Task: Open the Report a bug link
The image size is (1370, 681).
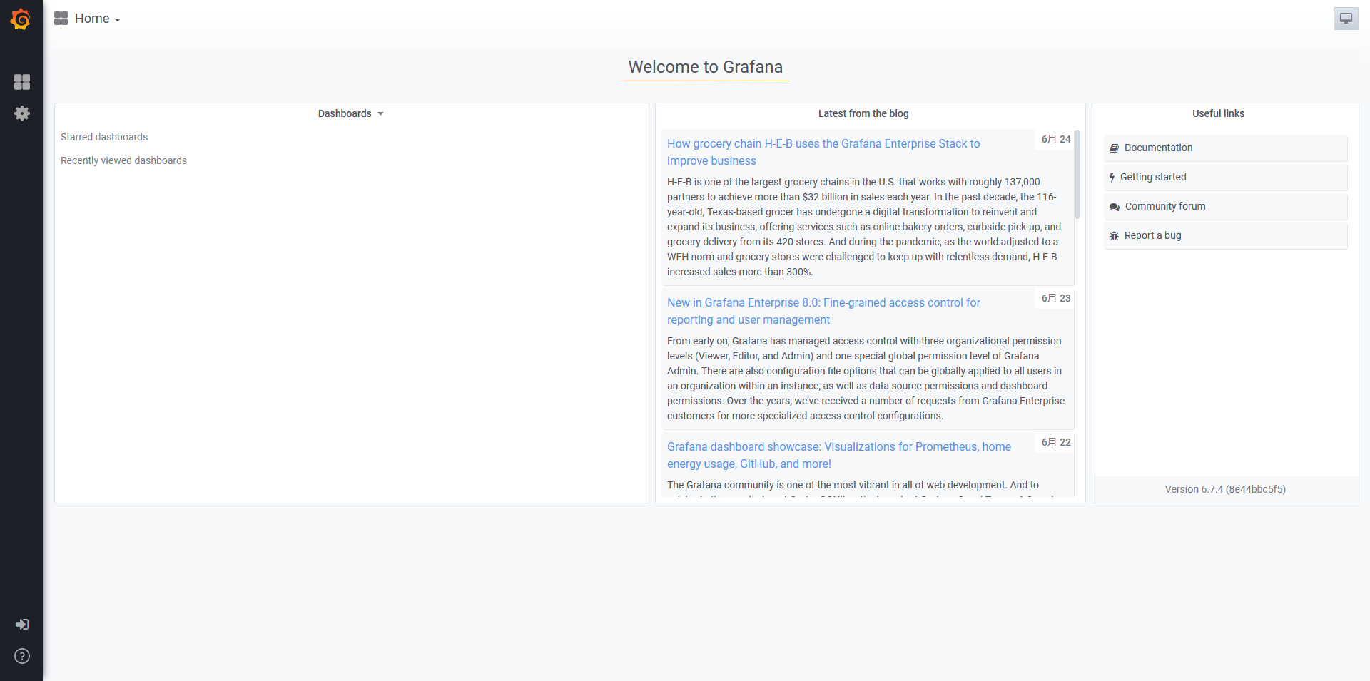Action: click(1225, 236)
